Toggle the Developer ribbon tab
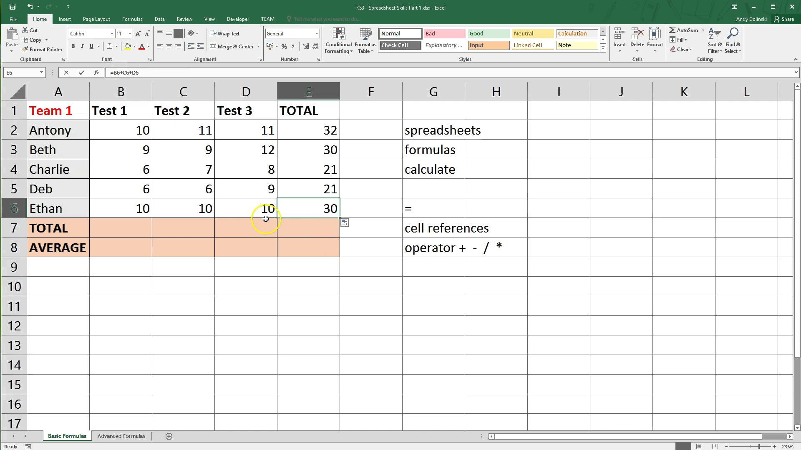This screenshot has width=801, height=450. click(x=238, y=19)
